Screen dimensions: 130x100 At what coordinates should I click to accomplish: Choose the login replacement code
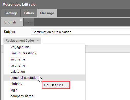[x=44, y=90]
